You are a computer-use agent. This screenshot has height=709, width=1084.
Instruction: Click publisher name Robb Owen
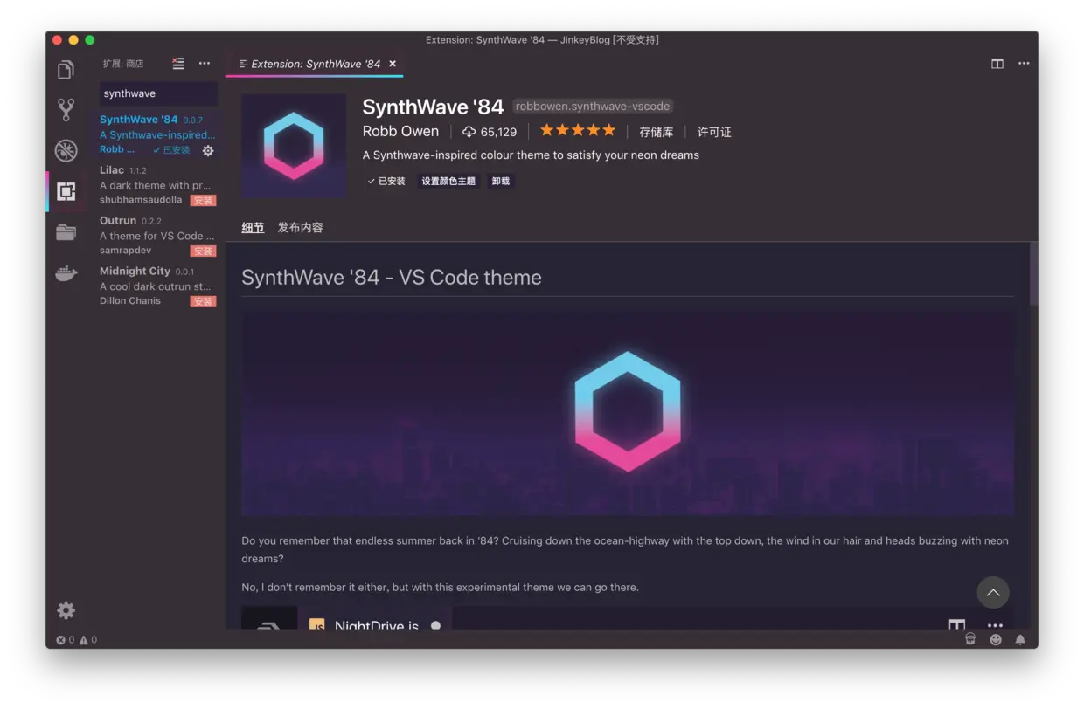400,131
